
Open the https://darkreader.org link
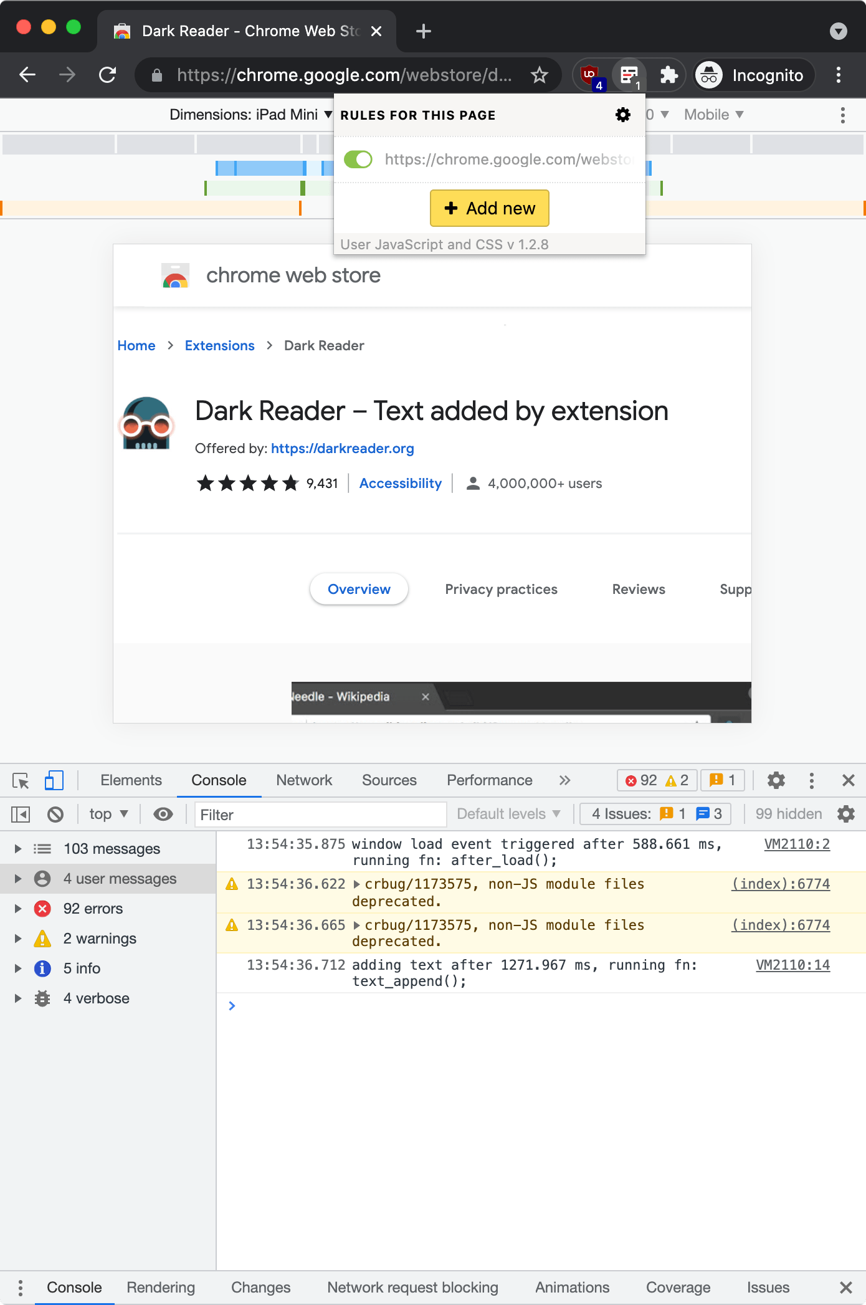click(343, 449)
